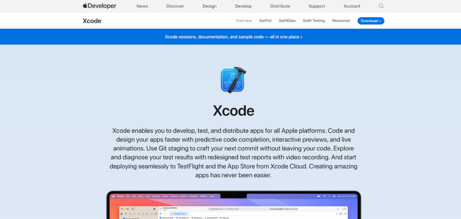Switch to the SwiftUI tab
The height and width of the screenshot is (219, 461).
[266, 21]
